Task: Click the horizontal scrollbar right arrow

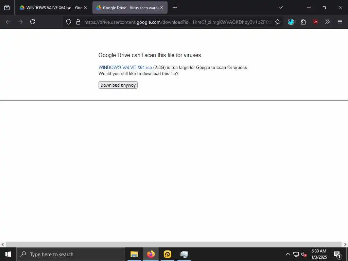Action: pos(345,245)
